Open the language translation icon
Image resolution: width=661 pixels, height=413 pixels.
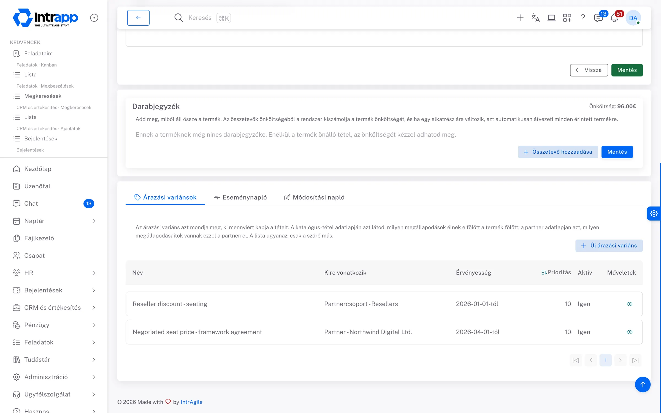click(535, 18)
